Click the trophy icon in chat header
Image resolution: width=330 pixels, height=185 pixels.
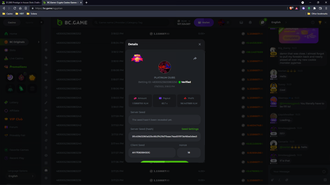click(x=320, y=22)
